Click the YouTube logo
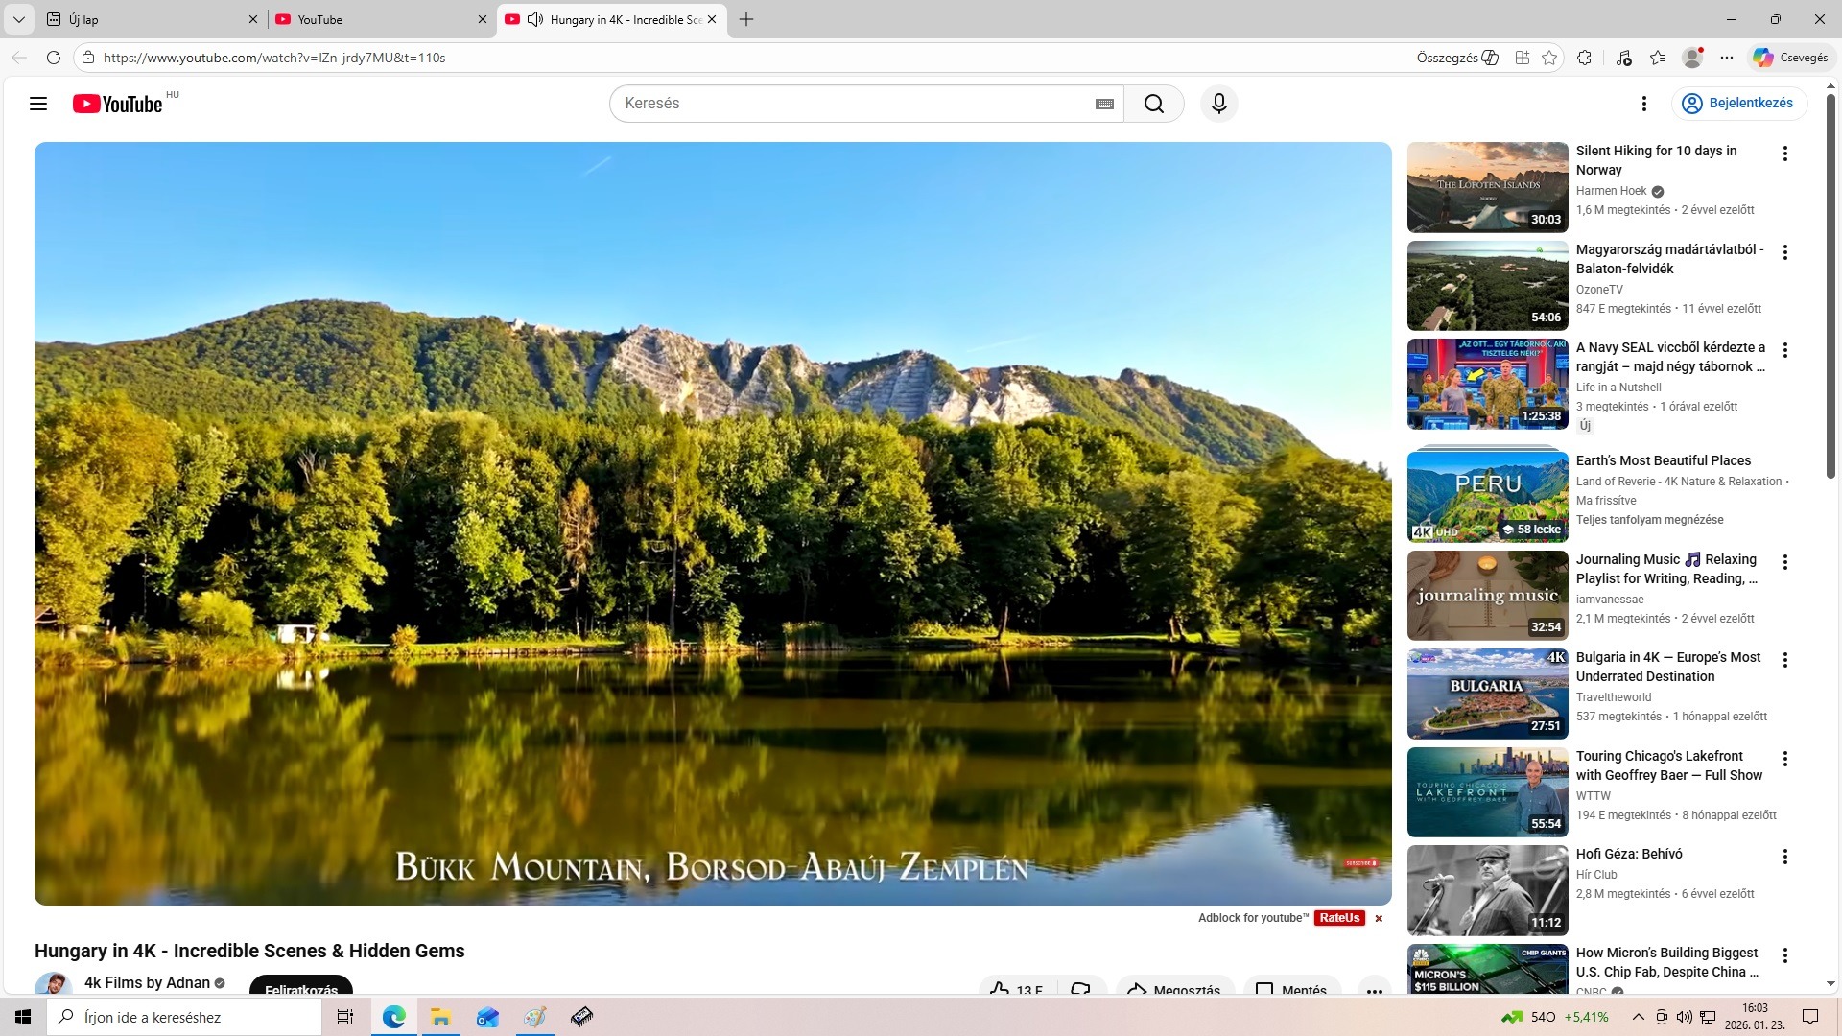This screenshot has width=1842, height=1036. pos(118,104)
